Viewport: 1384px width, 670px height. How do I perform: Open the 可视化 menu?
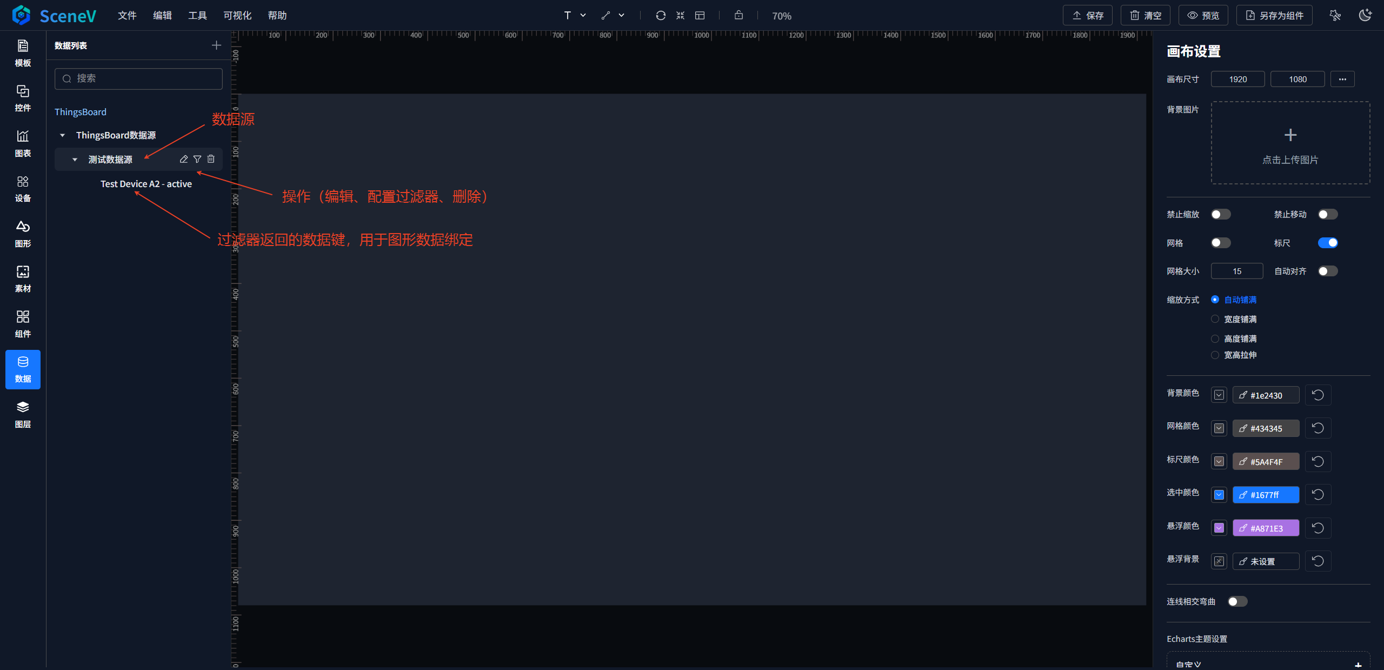coord(237,15)
